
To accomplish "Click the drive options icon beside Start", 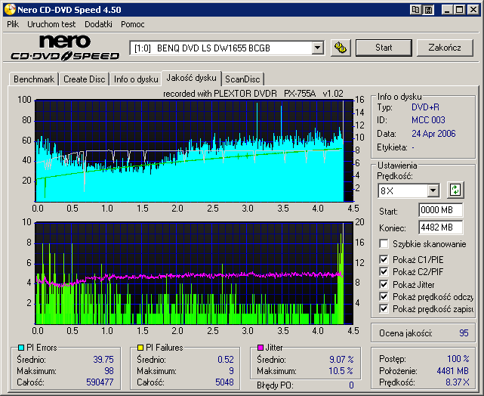I will pyautogui.click(x=341, y=48).
